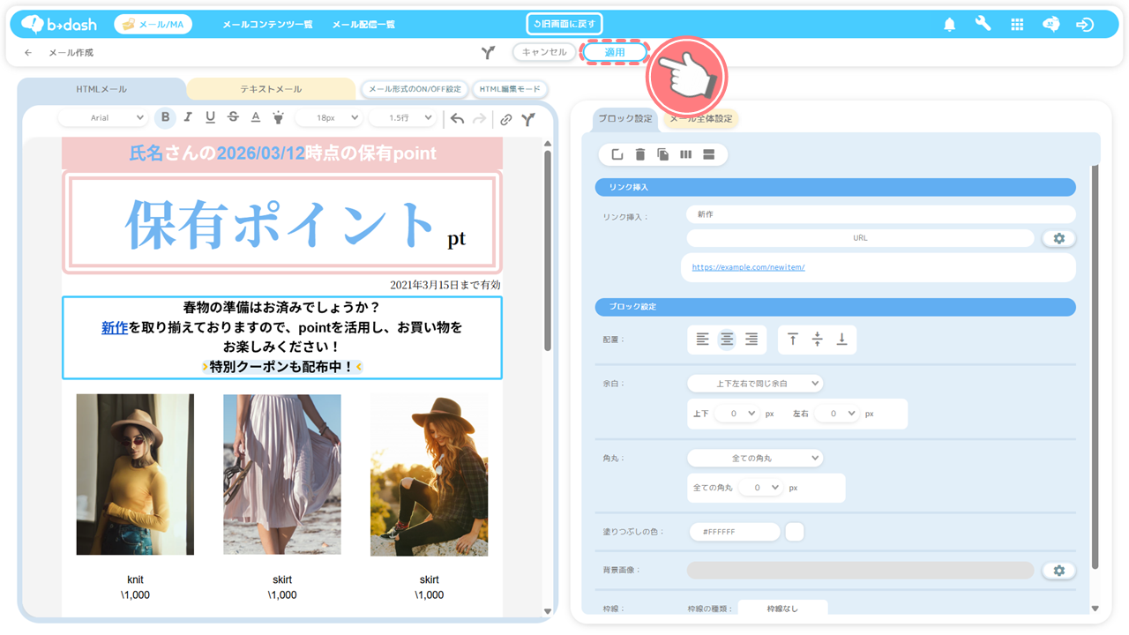Toggle italic formatting
This screenshot has height=635, width=1129.
[x=188, y=118]
